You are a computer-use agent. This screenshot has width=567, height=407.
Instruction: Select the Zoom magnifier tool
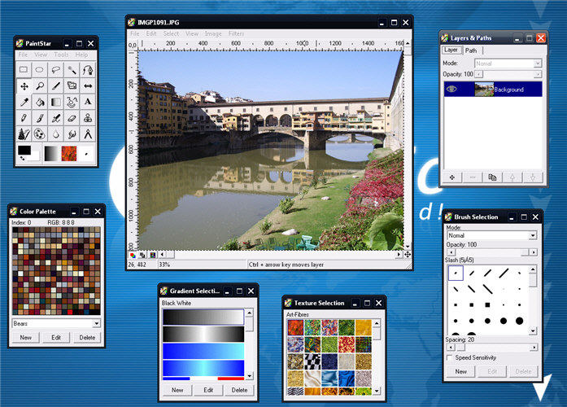(40, 85)
